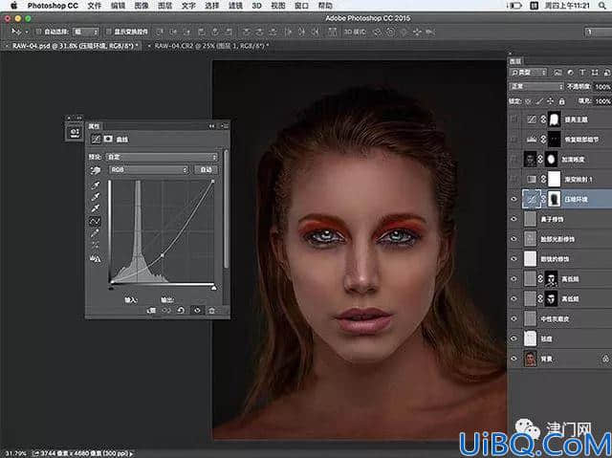Toggle visibility of the 鼻子修饰 layer
The height and width of the screenshot is (458, 612).
514,219
